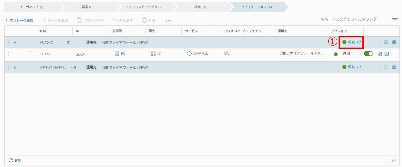Click the 更新 refresh button at bottom
The width and height of the screenshot is (402, 167).
(15, 160)
